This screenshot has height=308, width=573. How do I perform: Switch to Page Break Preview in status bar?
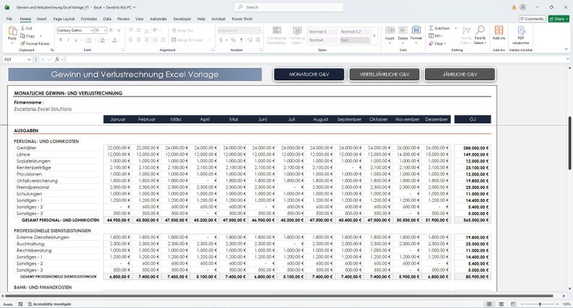coord(513,304)
